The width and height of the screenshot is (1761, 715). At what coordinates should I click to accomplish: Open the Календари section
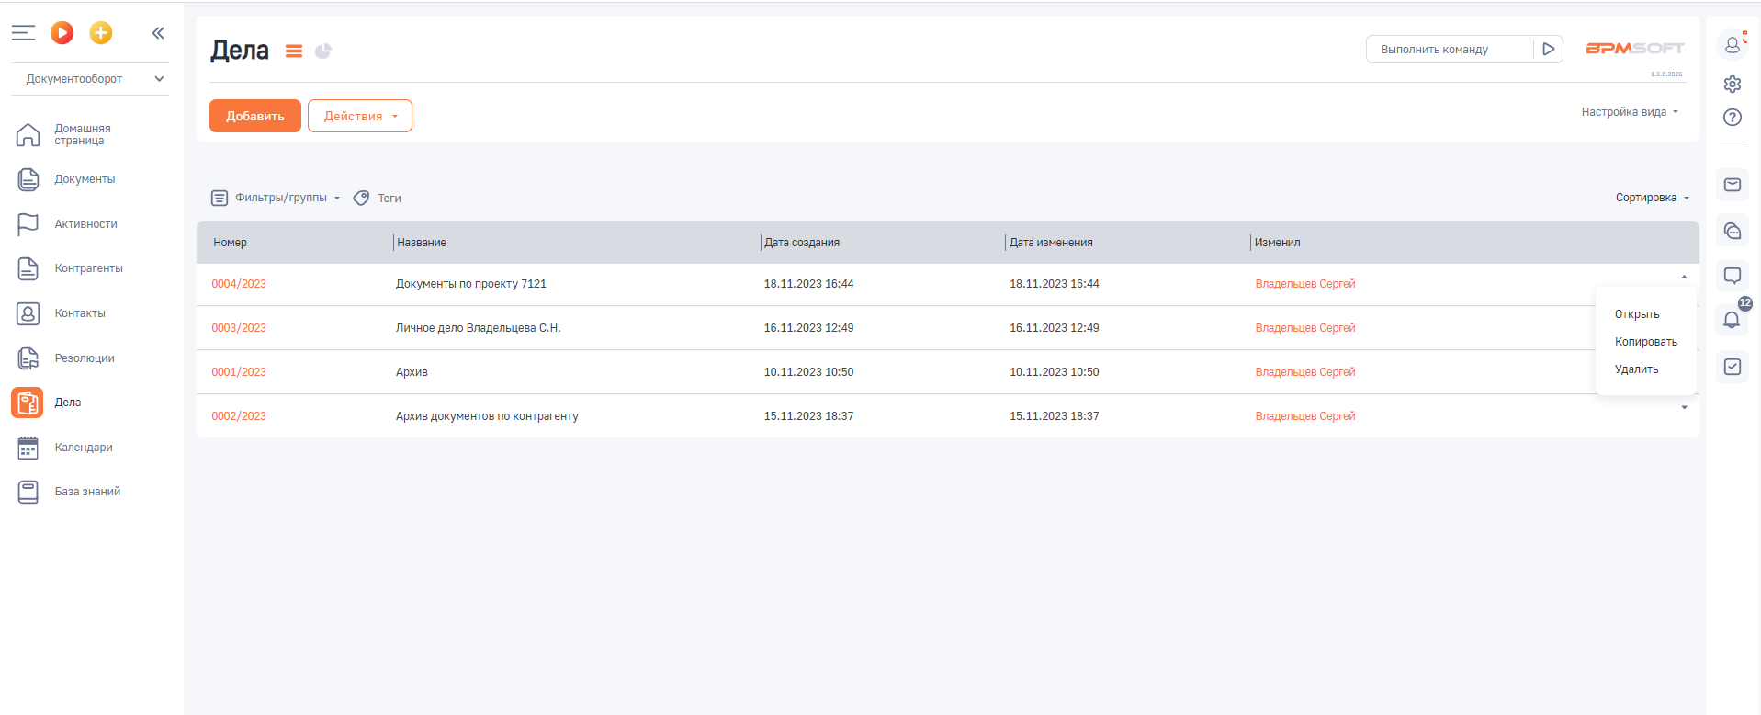click(x=84, y=448)
